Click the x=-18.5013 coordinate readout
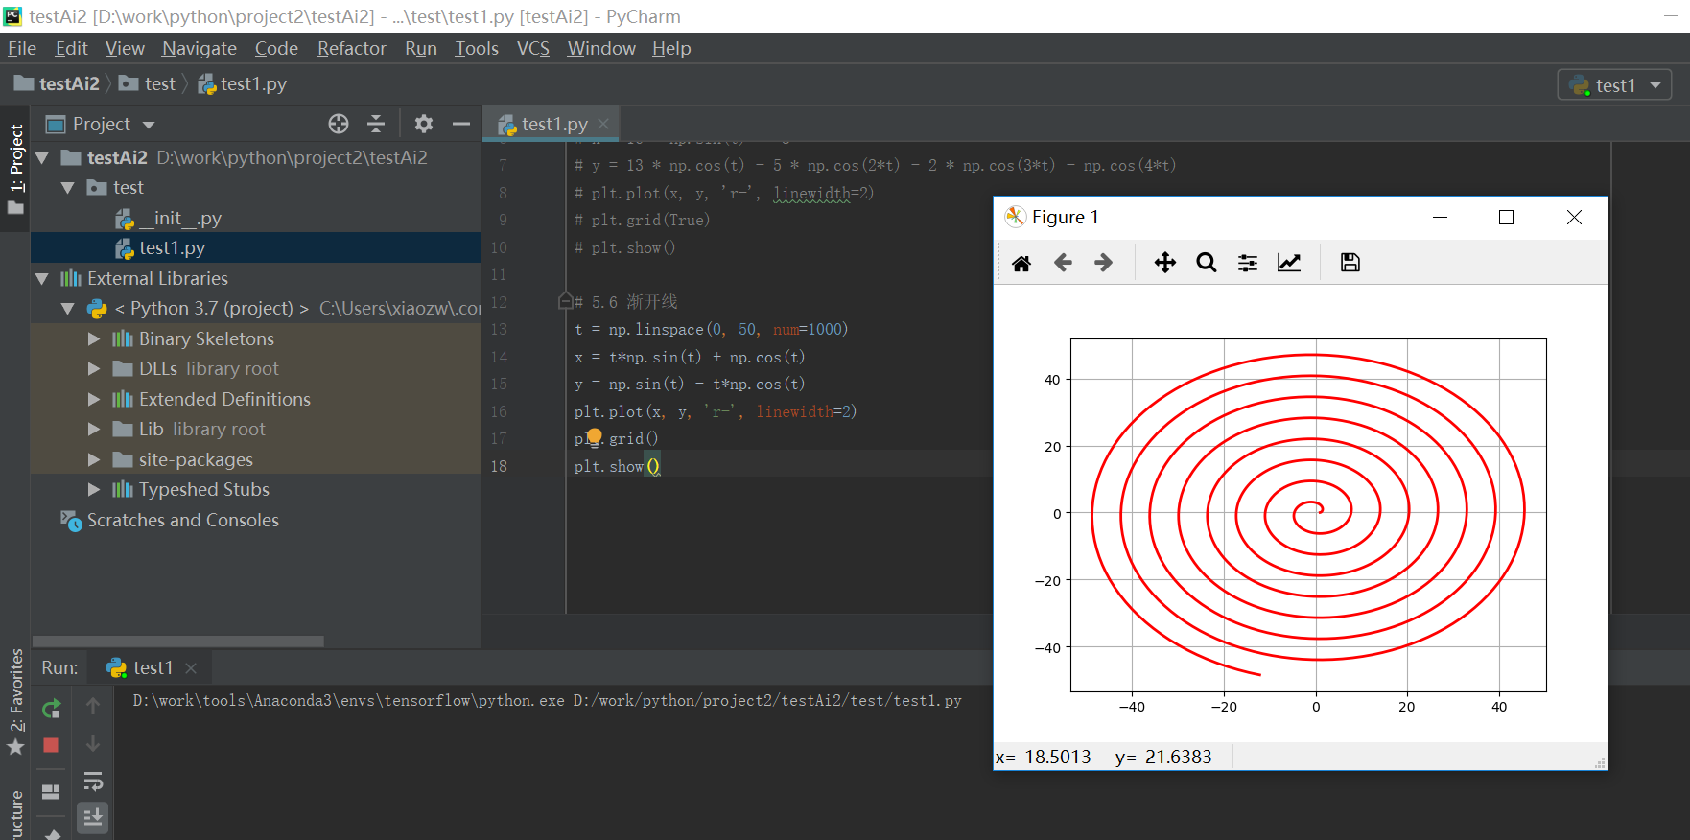 coord(1044,757)
